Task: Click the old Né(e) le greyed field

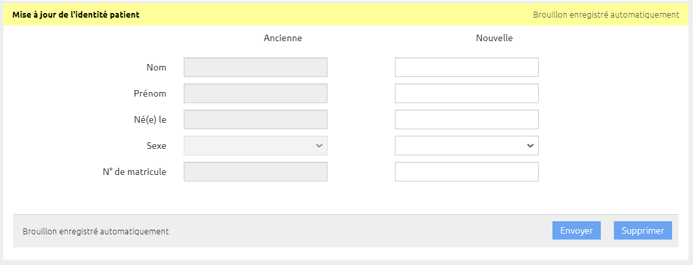Action: pyautogui.click(x=256, y=119)
